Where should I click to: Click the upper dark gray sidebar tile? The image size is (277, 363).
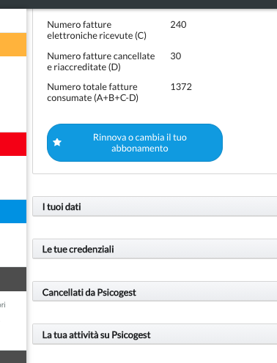13,279
